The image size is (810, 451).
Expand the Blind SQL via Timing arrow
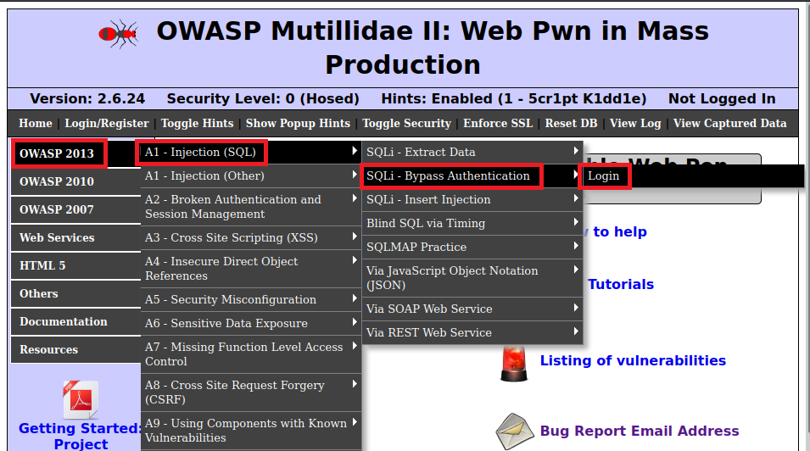coord(576,222)
